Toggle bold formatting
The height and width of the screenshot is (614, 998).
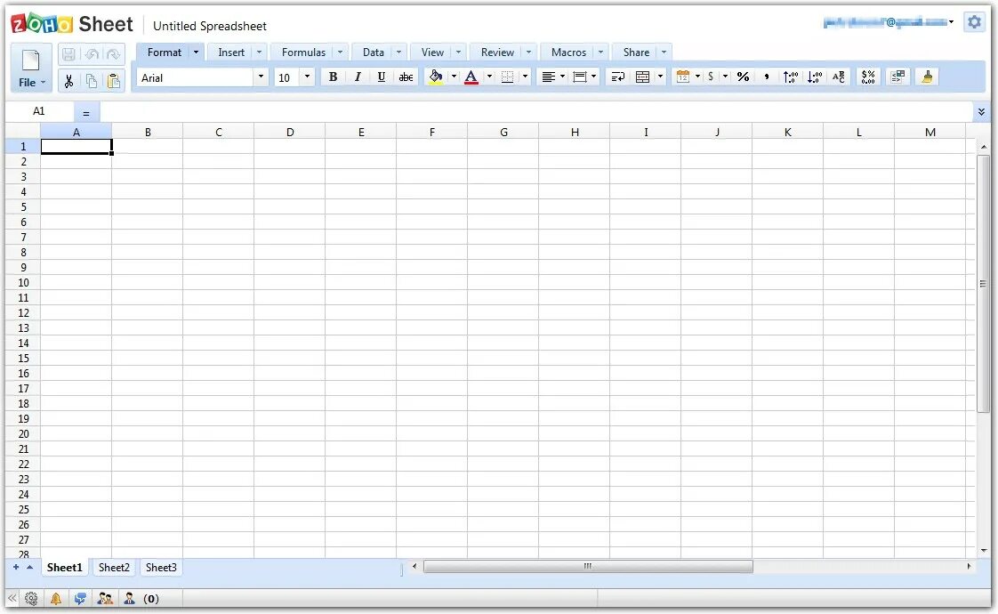pyautogui.click(x=333, y=77)
